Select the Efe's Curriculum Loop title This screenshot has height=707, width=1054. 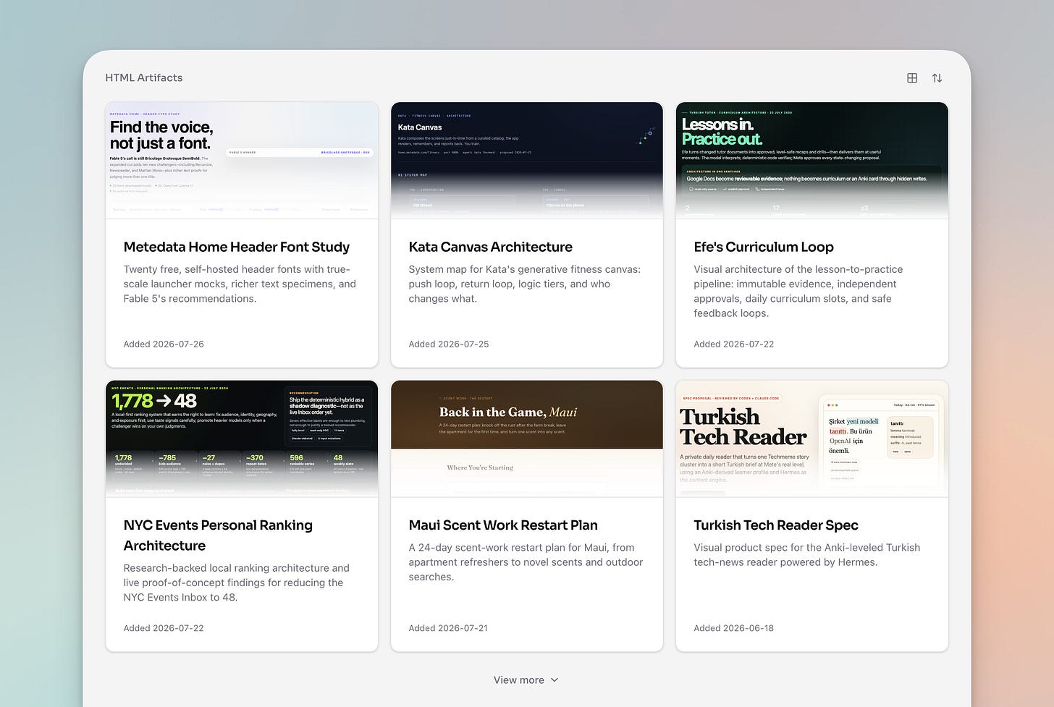[764, 247]
